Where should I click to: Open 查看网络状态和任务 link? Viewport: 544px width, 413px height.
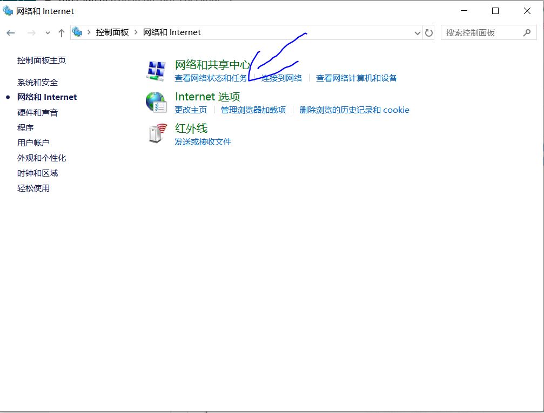coord(211,78)
